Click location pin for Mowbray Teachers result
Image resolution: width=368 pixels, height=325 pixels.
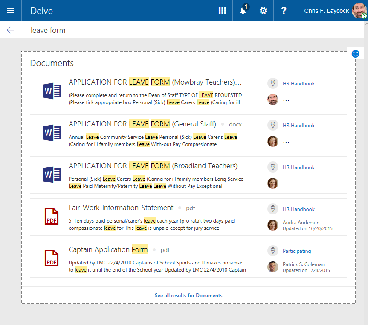click(x=273, y=83)
